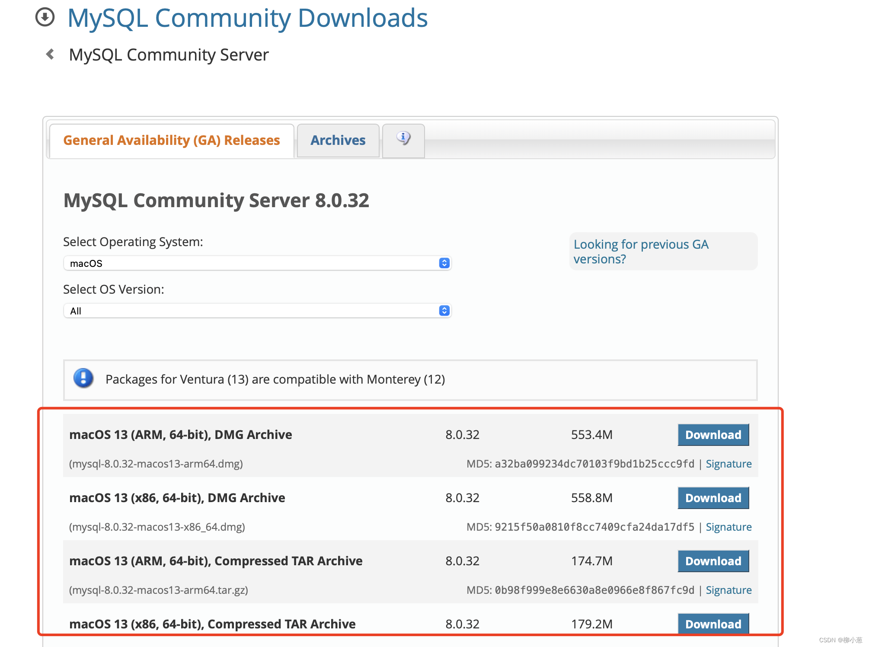Open the Select Operating System dropdown showing macOS

tap(257, 263)
